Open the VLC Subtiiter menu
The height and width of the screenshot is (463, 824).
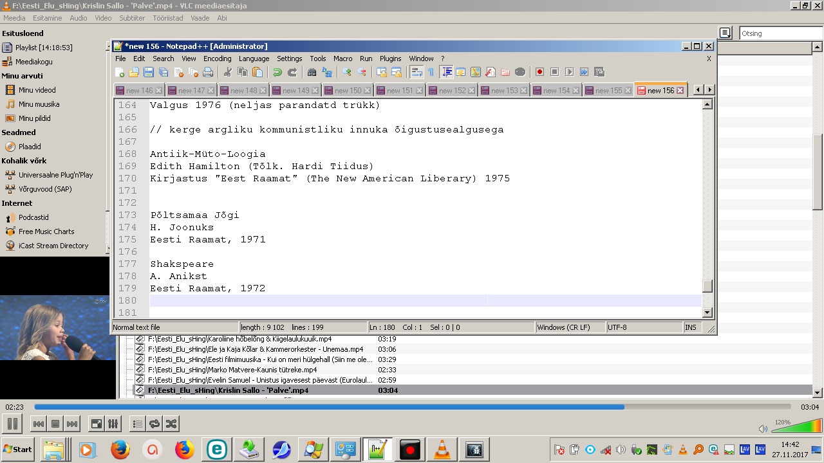132,18
